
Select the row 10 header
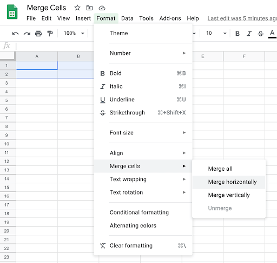point(8,144)
